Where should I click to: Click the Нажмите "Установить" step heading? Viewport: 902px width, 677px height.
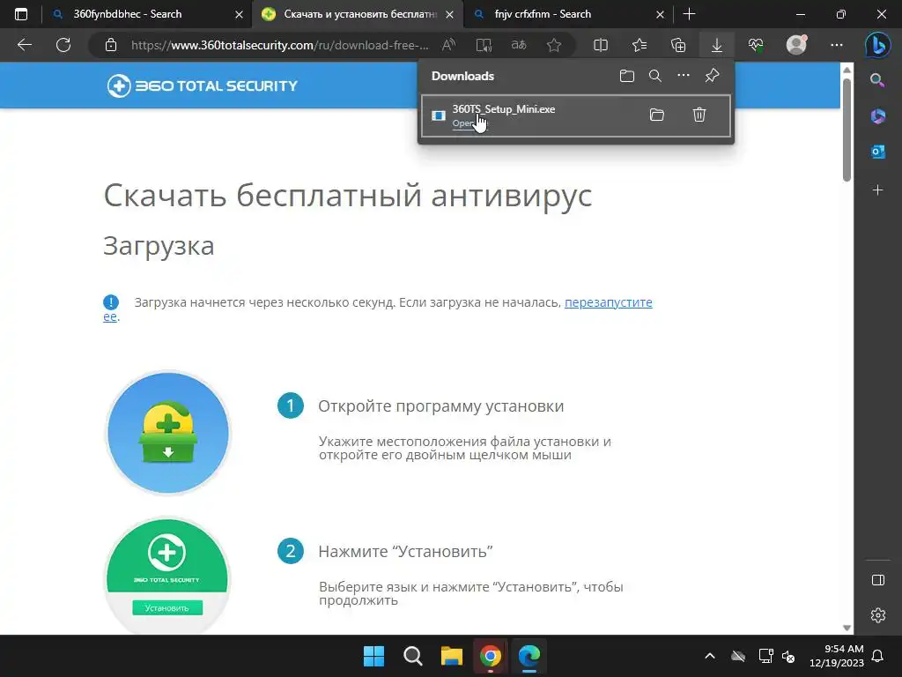tap(405, 551)
